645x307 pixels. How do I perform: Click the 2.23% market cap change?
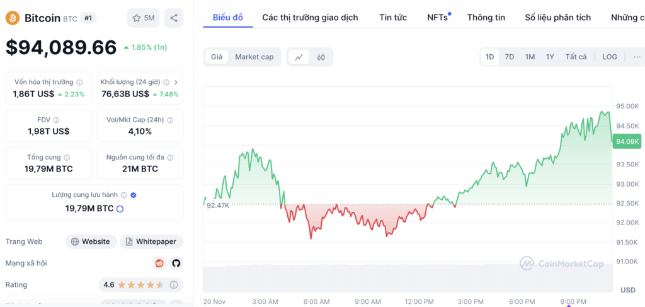click(x=71, y=94)
